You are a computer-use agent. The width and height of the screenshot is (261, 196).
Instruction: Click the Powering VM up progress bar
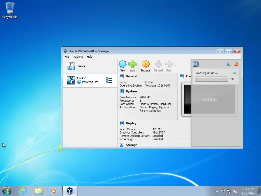coord(211,79)
